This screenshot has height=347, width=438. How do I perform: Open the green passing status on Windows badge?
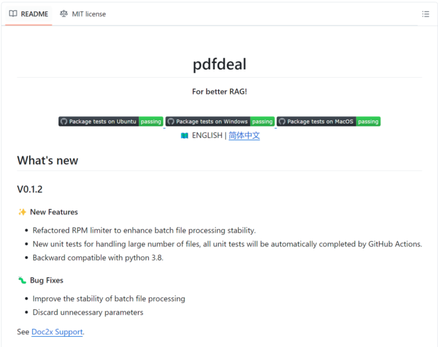coord(262,121)
